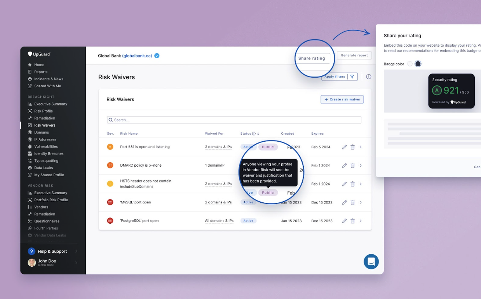Expand the 'PostgreSQL' port open row
This screenshot has width=481, height=299.
[361, 221]
